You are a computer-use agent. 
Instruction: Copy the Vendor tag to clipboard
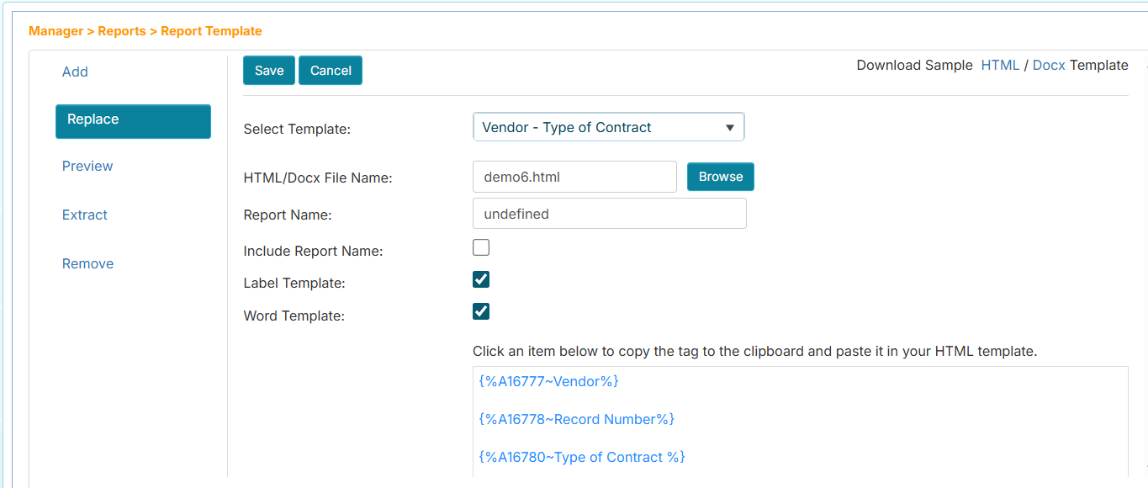[547, 381]
